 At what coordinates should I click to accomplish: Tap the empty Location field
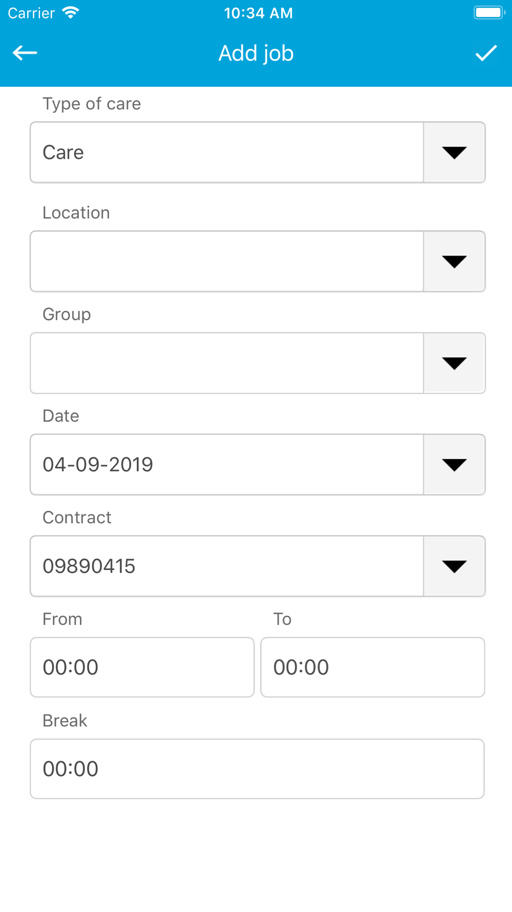[227, 262]
